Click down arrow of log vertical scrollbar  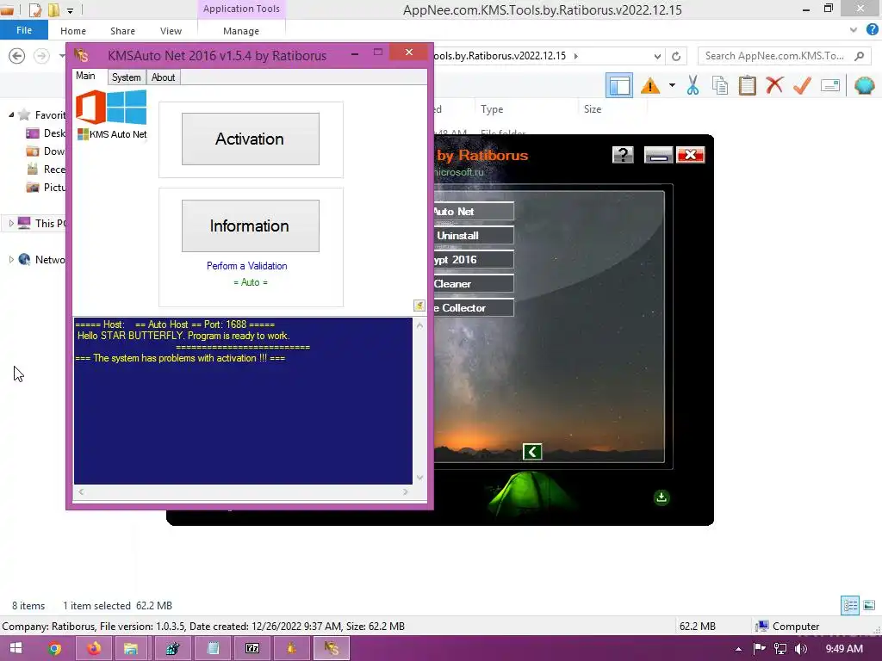[x=419, y=478]
